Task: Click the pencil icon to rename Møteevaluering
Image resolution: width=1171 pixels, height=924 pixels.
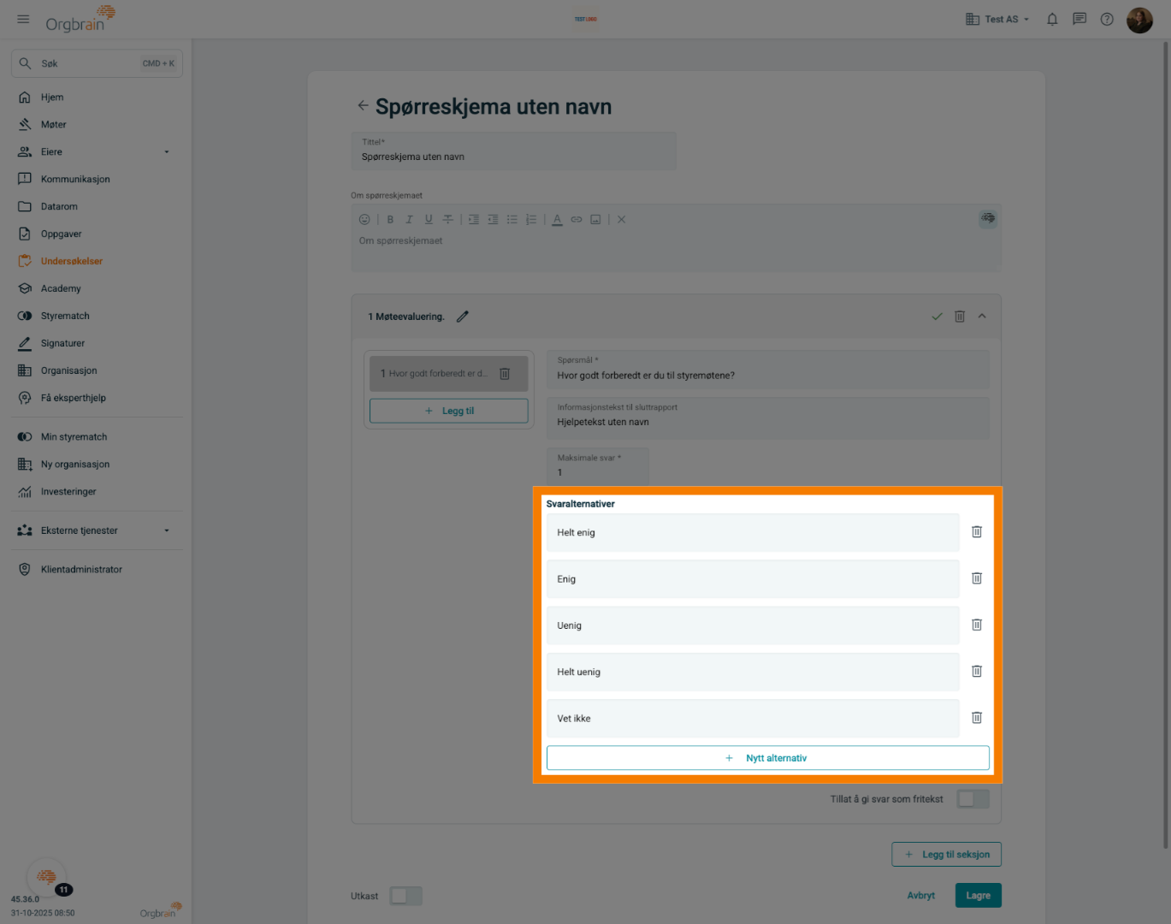Action: click(463, 317)
